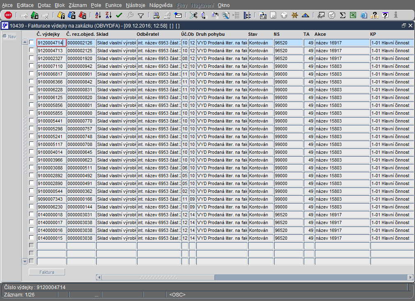Open the Editace menu

25,5
